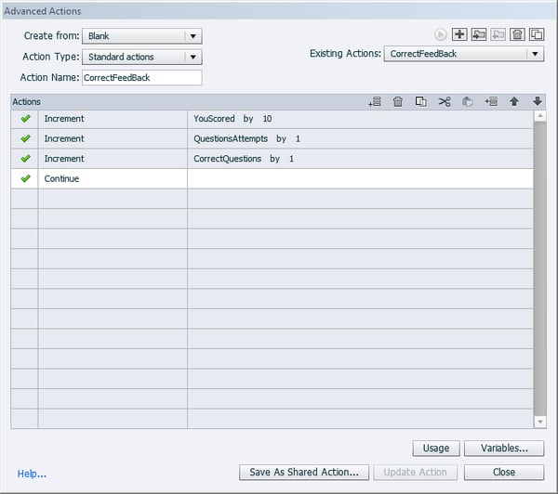This screenshot has width=558, height=494.
Task: Open the Variables... dialog button
Action: [x=504, y=448]
